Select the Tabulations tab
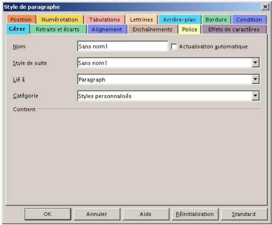This screenshot has height=225, width=272. coord(105,19)
